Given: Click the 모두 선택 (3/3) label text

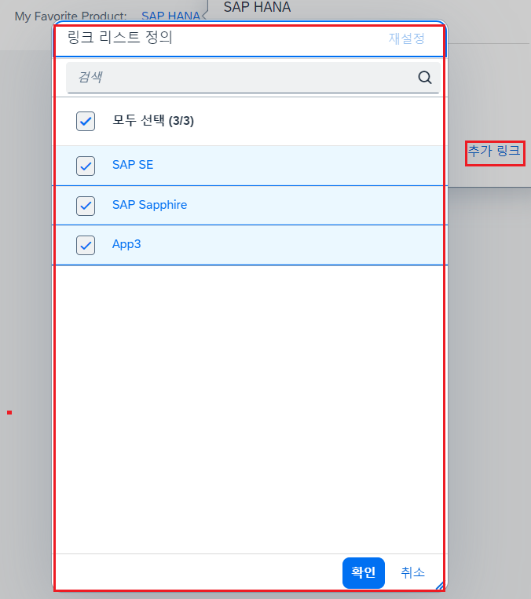Looking at the screenshot, I should click(x=153, y=121).
